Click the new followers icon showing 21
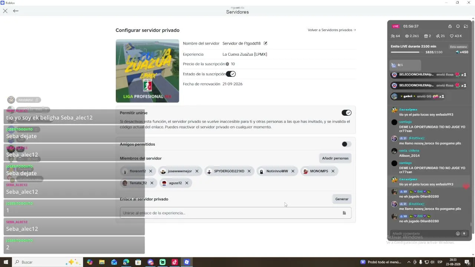 pyautogui.click(x=438, y=36)
